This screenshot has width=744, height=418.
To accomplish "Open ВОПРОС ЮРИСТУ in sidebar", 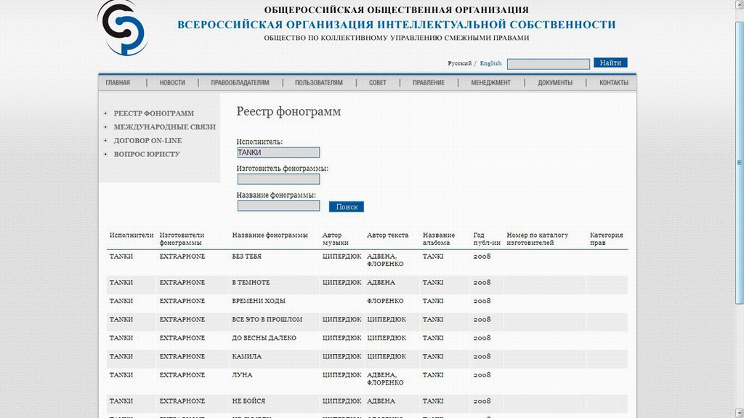I will pyautogui.click(x=147, y=154).
